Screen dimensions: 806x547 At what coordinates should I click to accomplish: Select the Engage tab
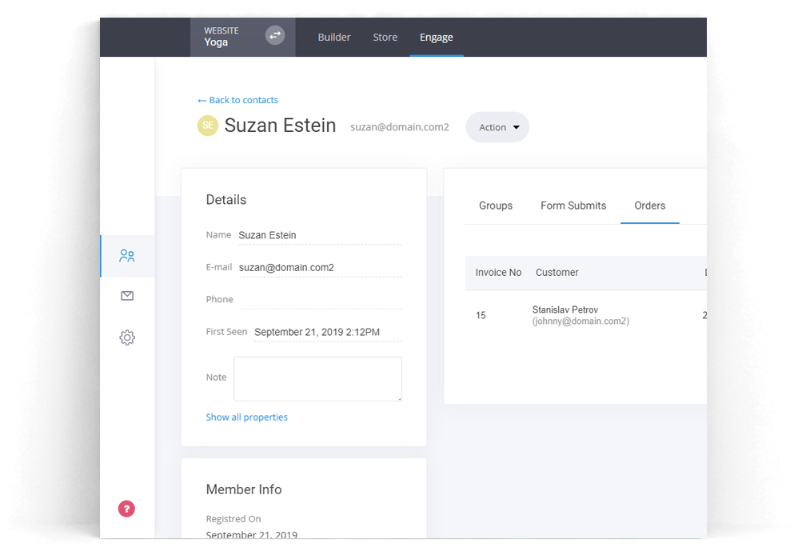pyautogui.click(x=437, y=37)
